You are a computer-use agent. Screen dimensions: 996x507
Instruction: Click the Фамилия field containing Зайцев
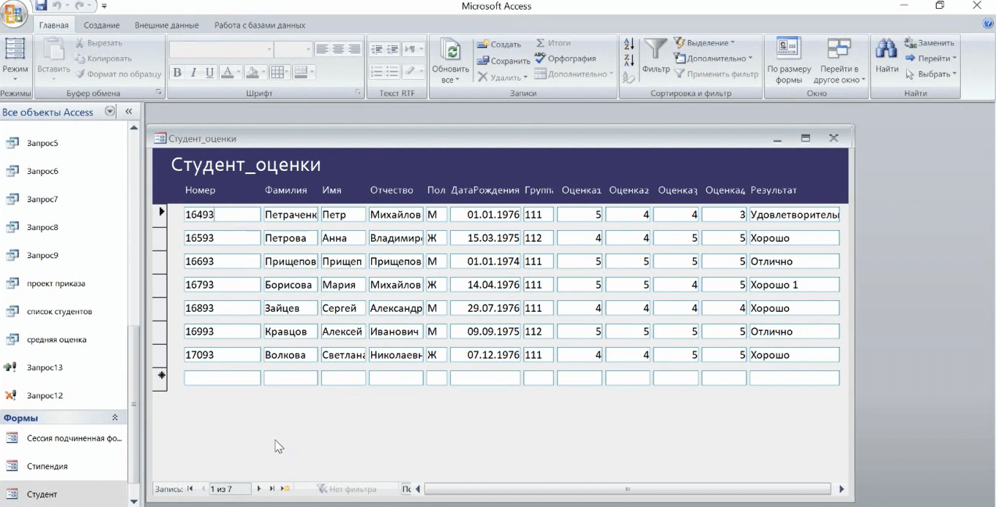291,308
